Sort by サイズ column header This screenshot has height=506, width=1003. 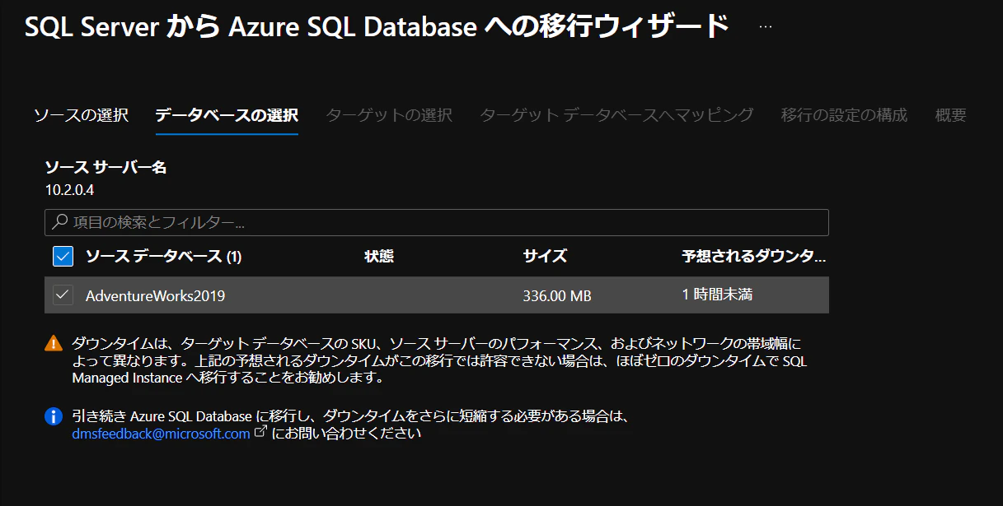pyautogui.click(x=545, y=257)
